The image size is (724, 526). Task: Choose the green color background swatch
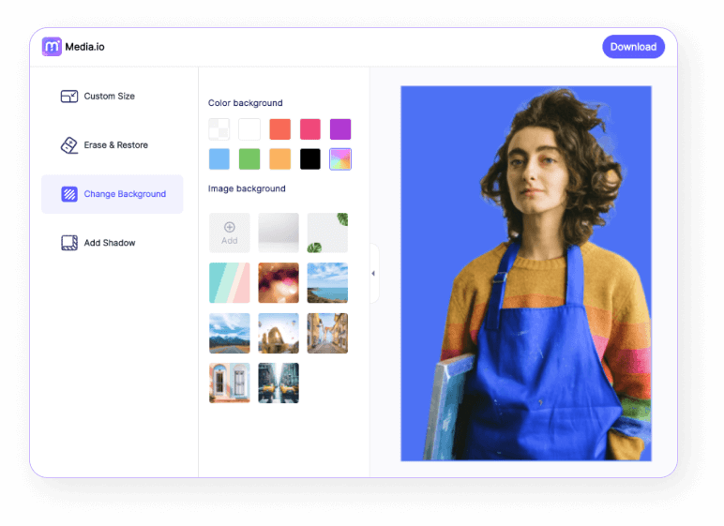point(249,159)
